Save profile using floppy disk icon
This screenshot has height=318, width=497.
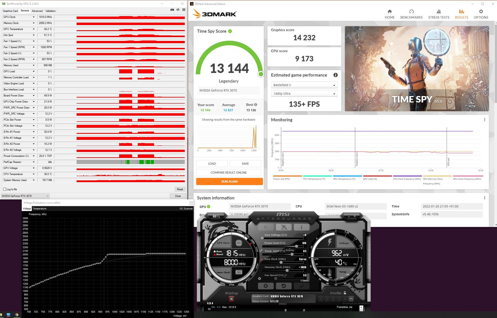tap(351, 299)
